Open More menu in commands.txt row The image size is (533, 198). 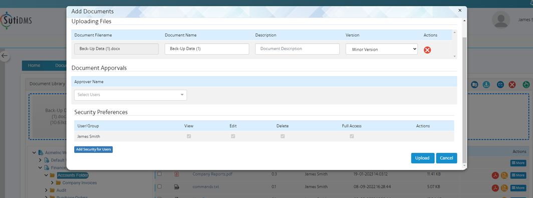[518, 187]
